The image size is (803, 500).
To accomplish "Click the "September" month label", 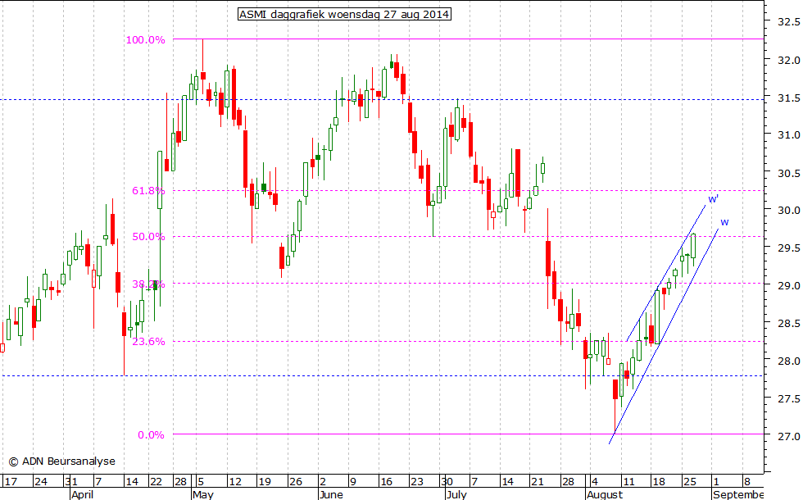I will (x=738, y=494).
